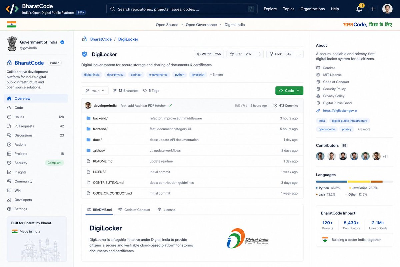Image resolution: width=400 pixels, height=267 pixels.
Task: Expand the green Code dropdown button
Action: [x=289, y=90]
